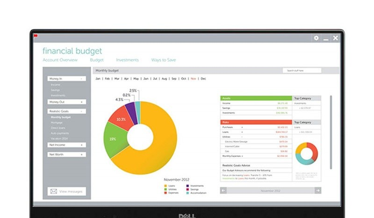The height and width of the screenshot is (218, 374).
Task: Select Jul in the month selector
Action: 155,79
